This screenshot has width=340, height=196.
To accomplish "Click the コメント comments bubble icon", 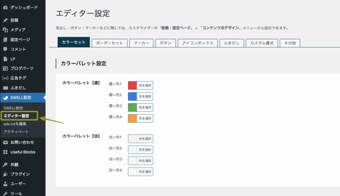I will pyautogui.click(x=5, y=49).
